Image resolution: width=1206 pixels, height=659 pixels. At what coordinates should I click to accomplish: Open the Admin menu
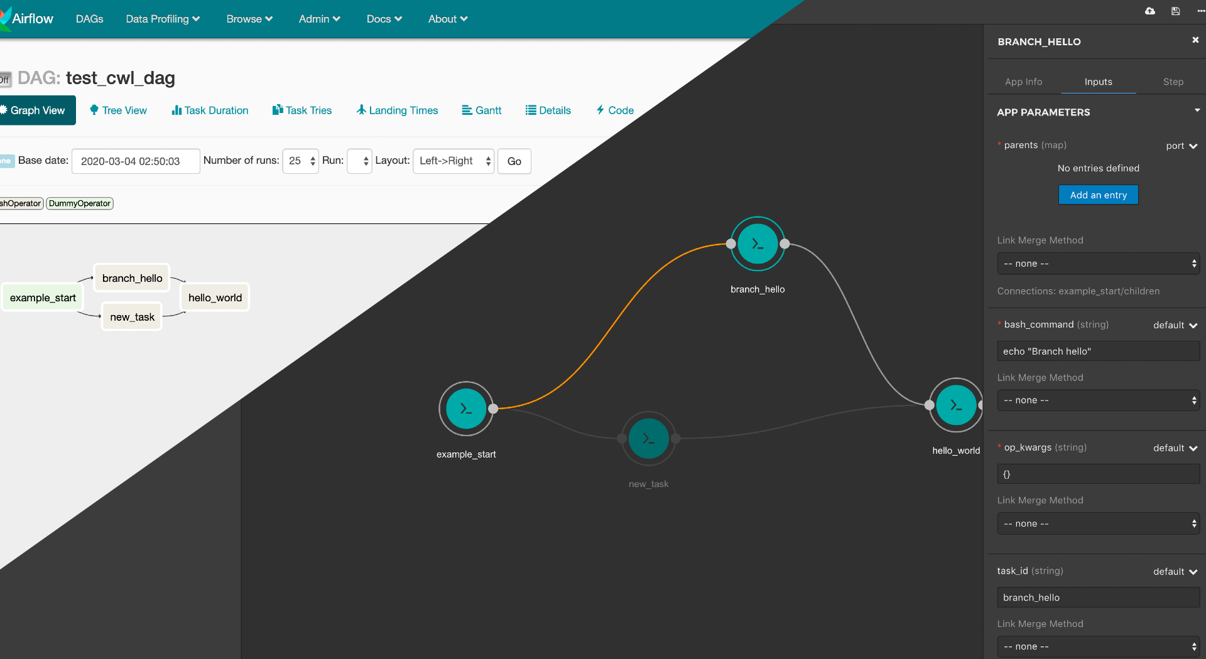(319, 19)
